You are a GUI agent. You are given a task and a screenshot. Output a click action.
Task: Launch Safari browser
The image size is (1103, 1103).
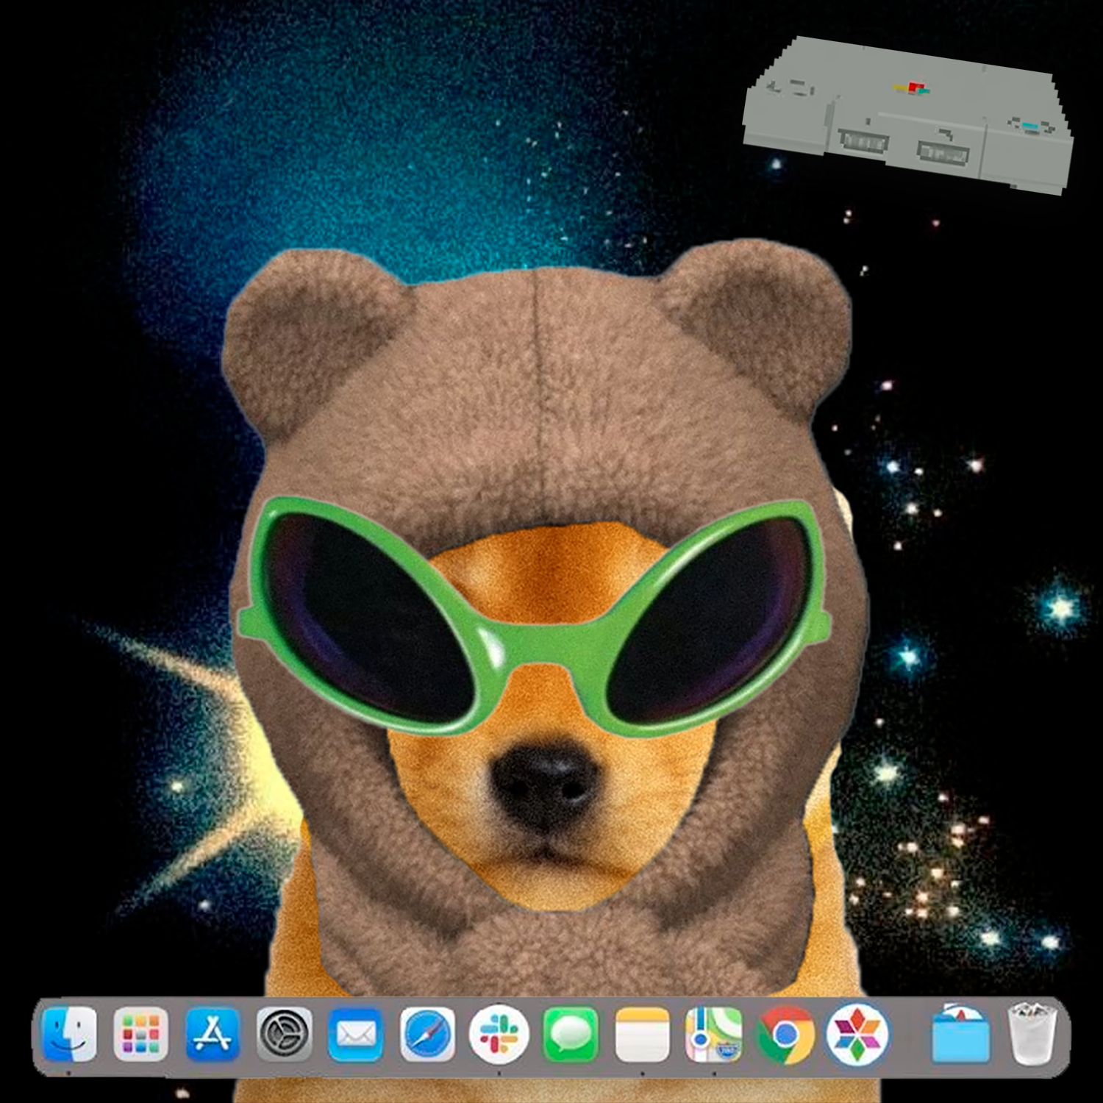pyautogui.click(x=428, y=1035)
